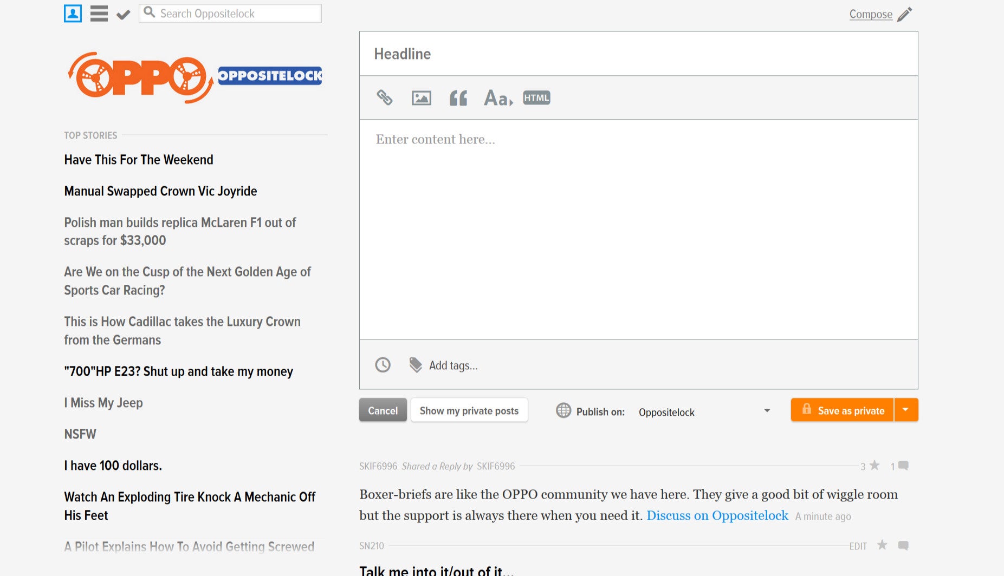Open the Publish on Oppositelock dropdown
The image size is (1004, 576).
click(704, 412)
